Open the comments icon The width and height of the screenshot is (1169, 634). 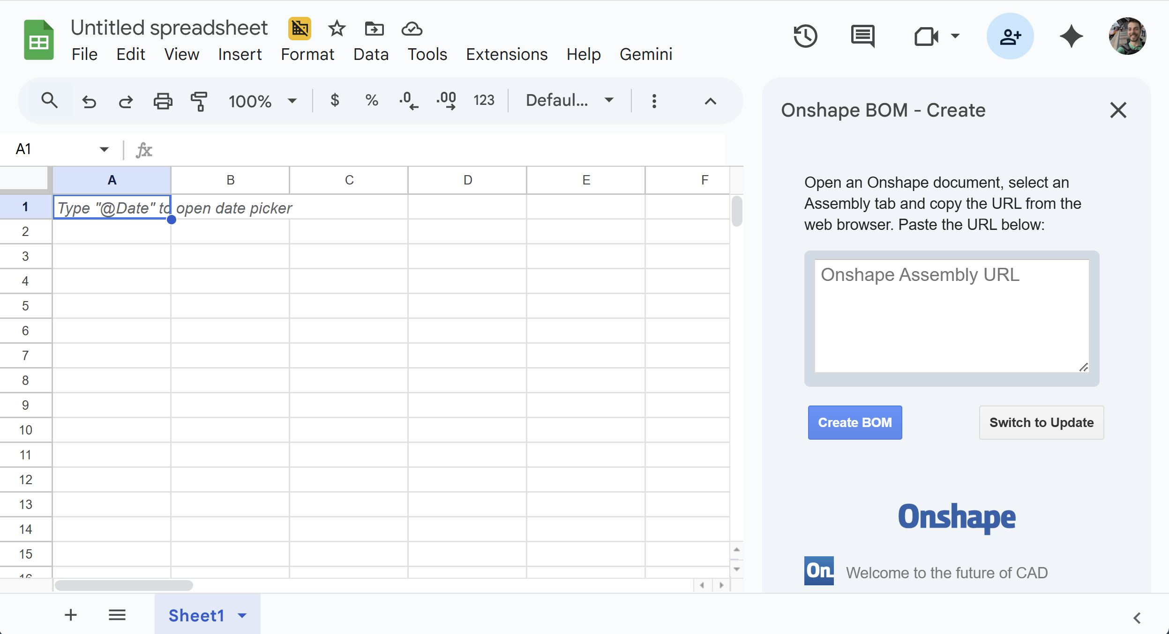coord(862,37)
